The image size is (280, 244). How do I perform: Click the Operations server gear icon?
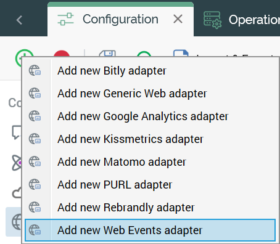point(213,20)
